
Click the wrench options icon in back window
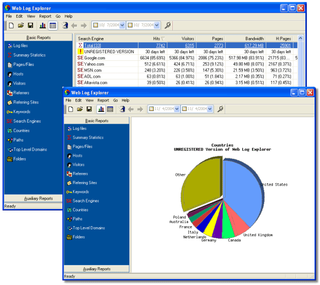pyautogui.click(x=167, y=25)
